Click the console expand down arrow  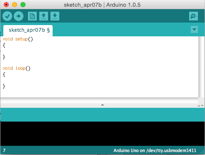[x=202, y=106]
